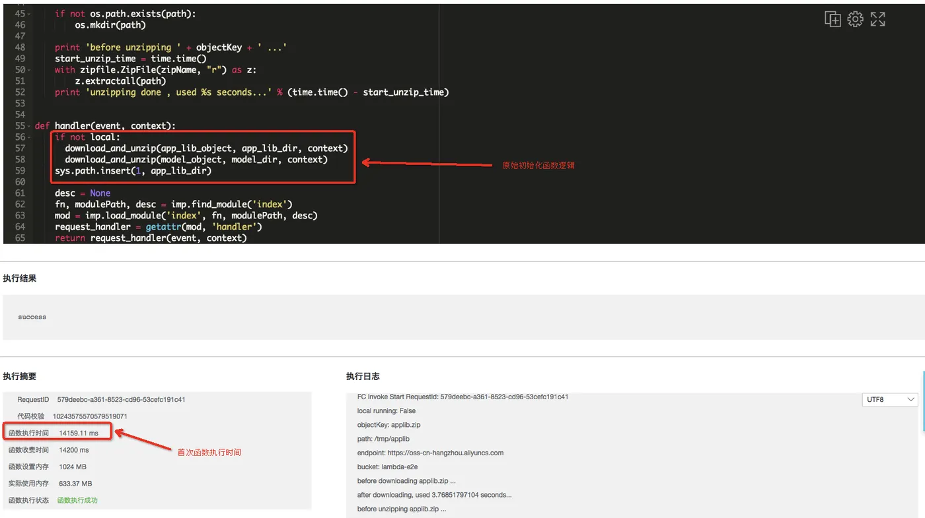Click the 'local running: False' log line
The height and width of the screenshot is (518, 925).
pyautogui.click(x=387, y=411)
